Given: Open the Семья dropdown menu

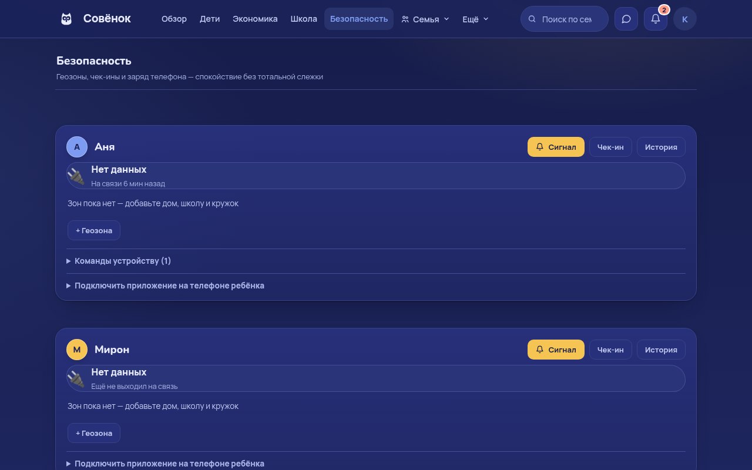Looking at the screenshot, I should [425, 19].
